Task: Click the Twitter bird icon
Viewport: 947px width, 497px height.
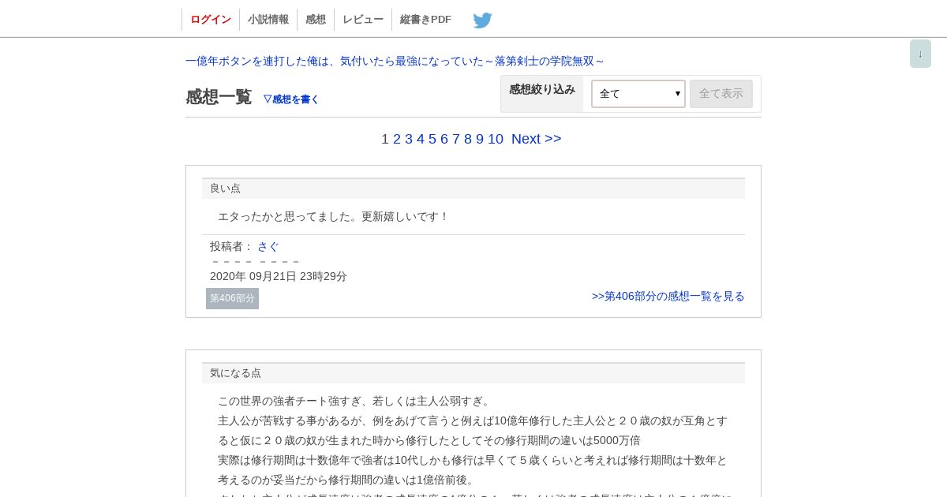Action: (482, 20)
